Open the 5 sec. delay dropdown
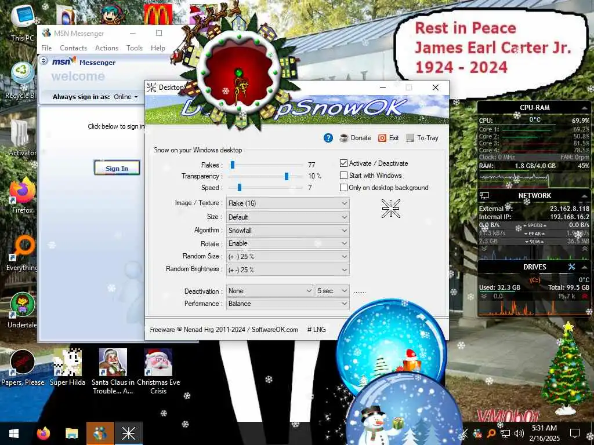 332,291
